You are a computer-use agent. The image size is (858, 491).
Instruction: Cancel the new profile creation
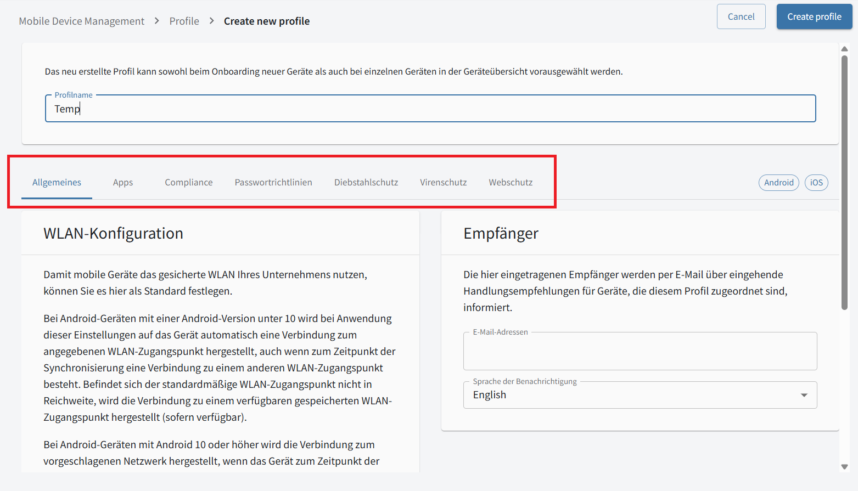(x=741, y=16)
